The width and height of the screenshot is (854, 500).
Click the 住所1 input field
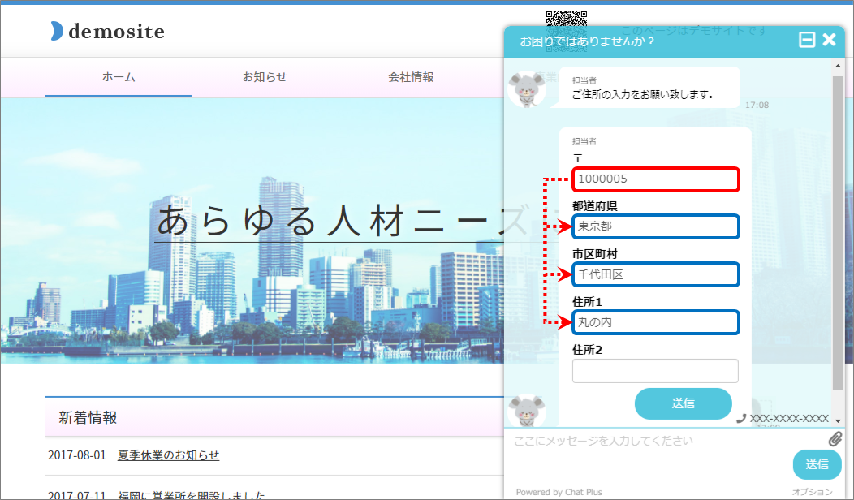pyautogui.click(x=656, y=322)
